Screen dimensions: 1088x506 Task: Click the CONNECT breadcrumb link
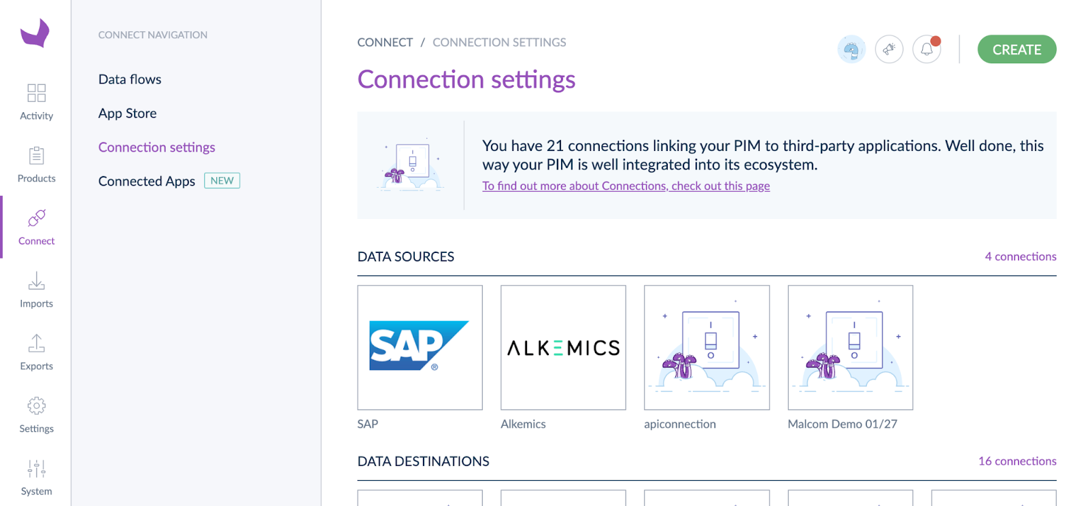click(x=385, y=42)
